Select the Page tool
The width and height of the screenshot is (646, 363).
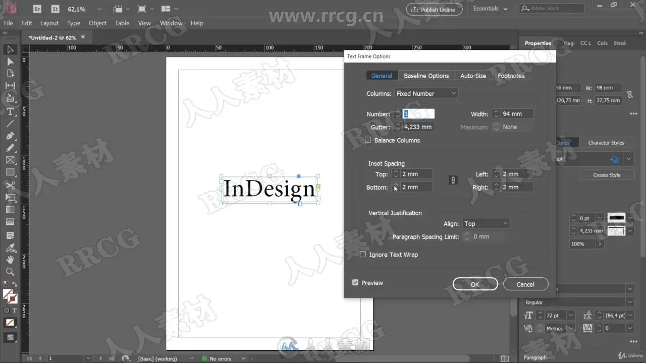10,74
